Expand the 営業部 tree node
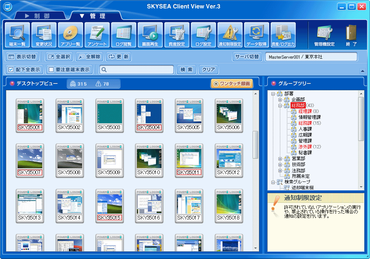Image resolution: width=370 pixels, height=259 pixels. [280, 159]
